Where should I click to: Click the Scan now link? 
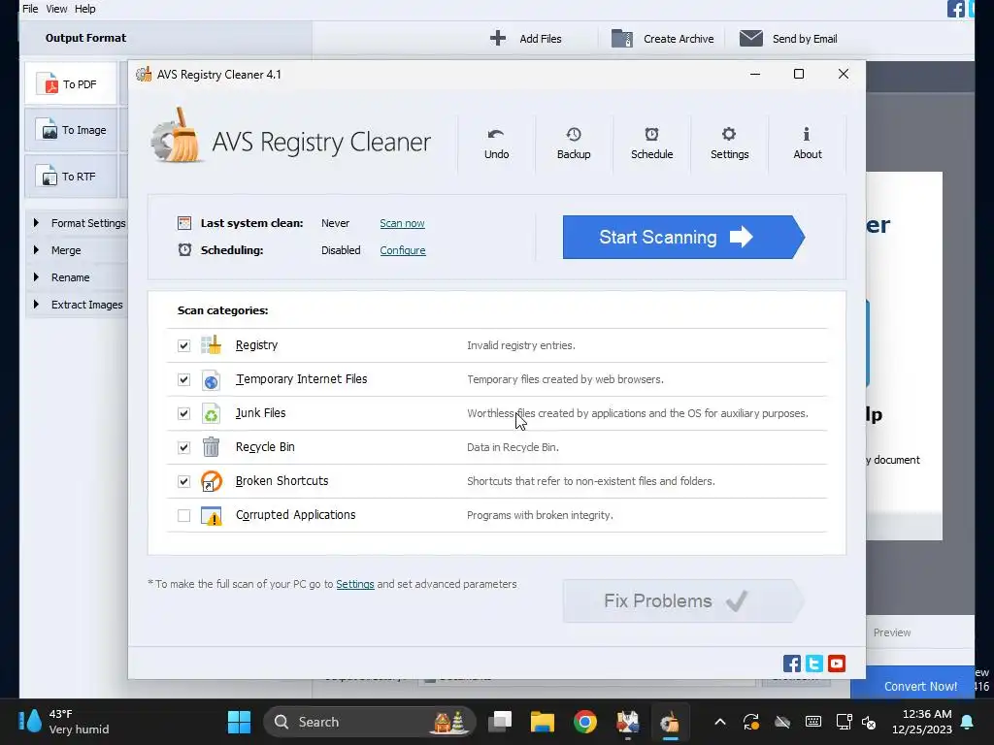[x=402, y=223]
